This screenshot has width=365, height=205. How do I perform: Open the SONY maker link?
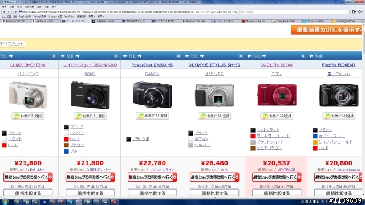point(90,73)
